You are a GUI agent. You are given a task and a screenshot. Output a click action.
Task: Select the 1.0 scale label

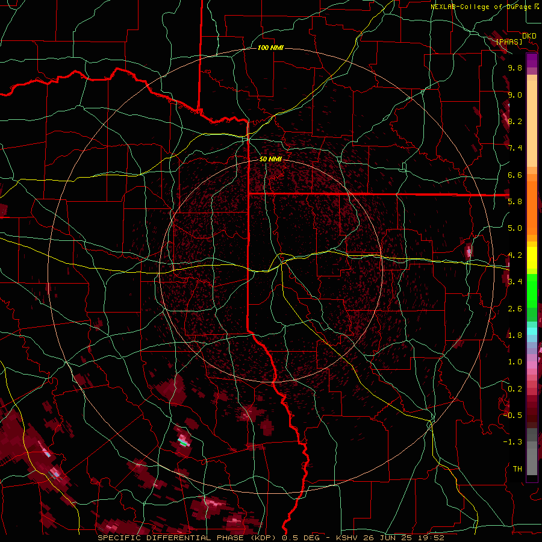pos(515,362)
